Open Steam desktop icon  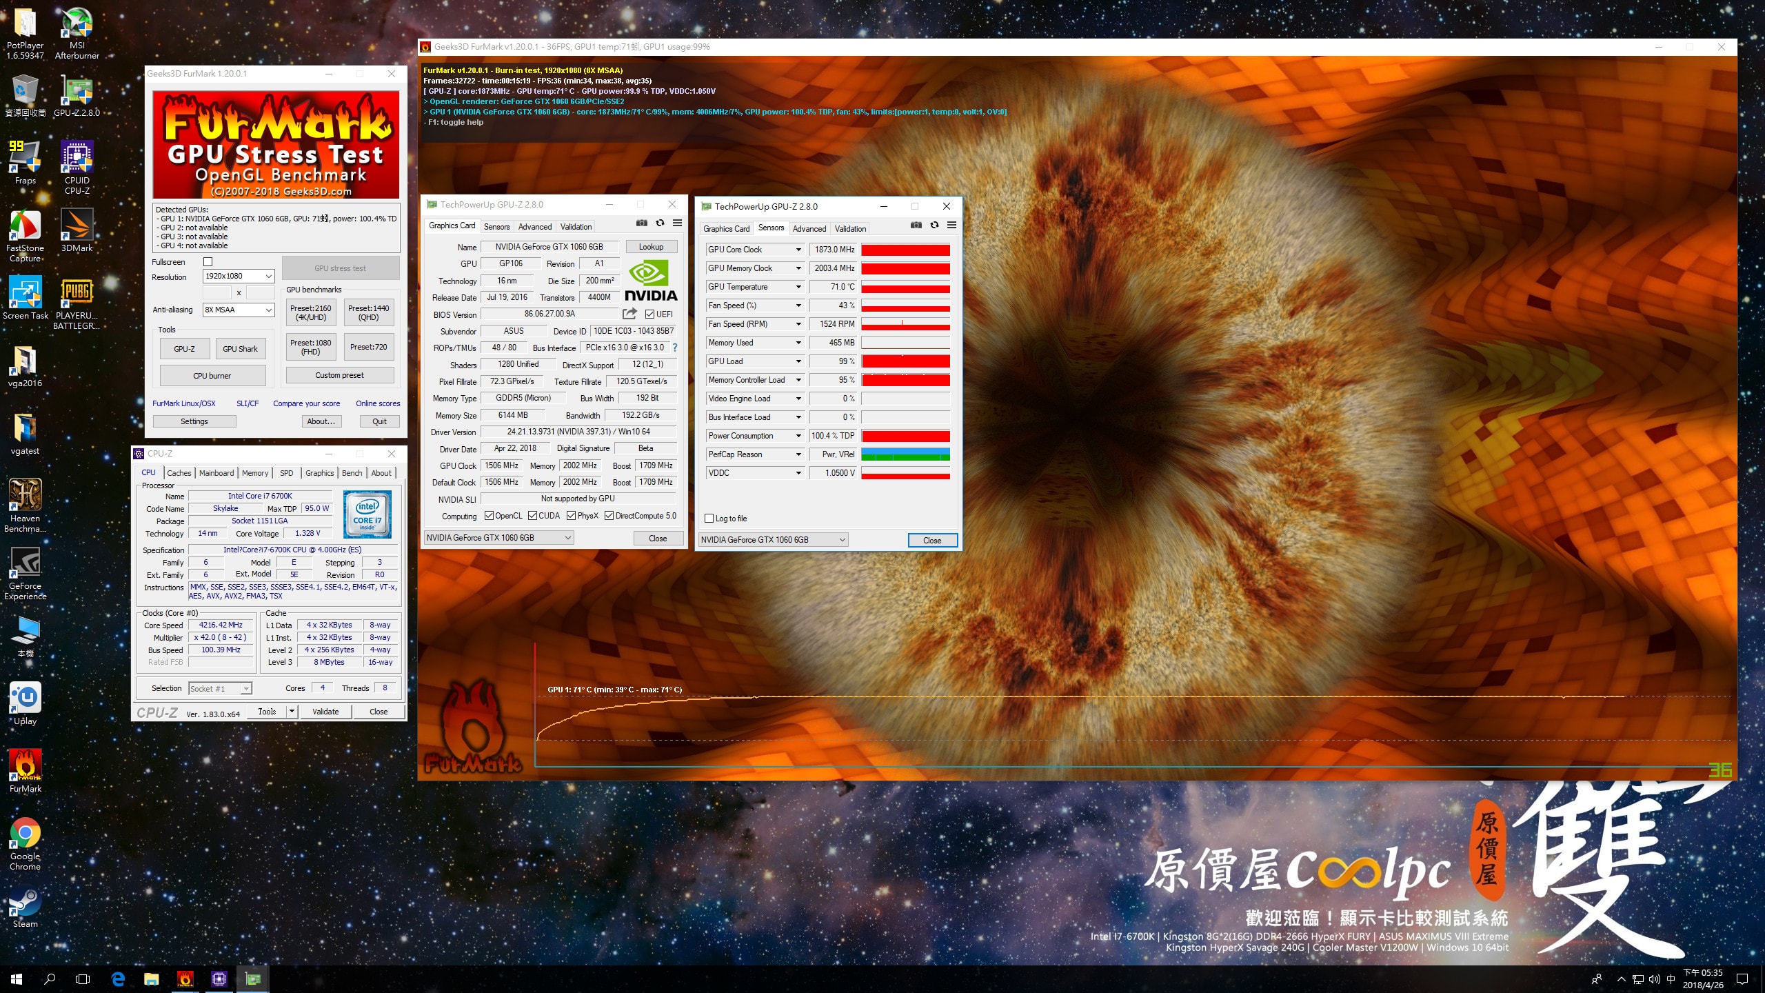tap(26, 907)
